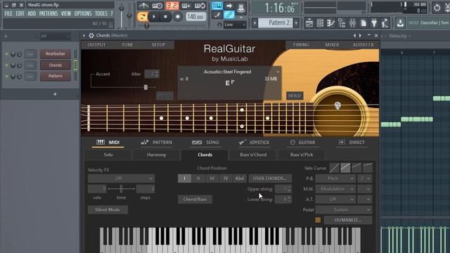Open USER CHORDS dialog
The width and height of the screenshot is (450, 253).
point(270,179)
